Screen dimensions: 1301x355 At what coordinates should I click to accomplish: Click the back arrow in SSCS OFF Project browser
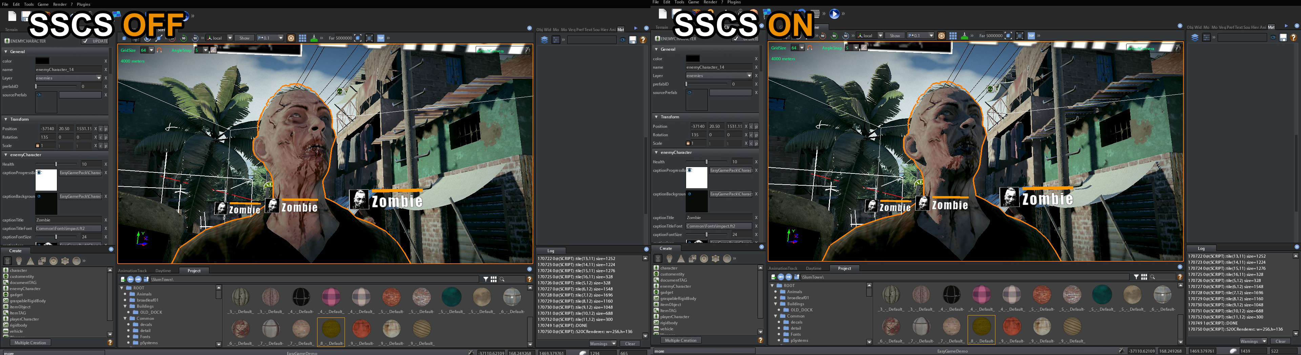coord(130,279)
